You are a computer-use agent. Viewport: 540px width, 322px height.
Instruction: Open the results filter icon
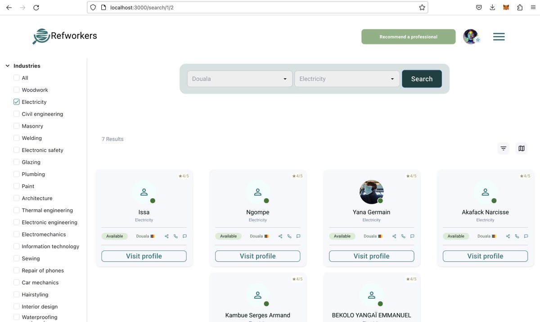[504, 148]
